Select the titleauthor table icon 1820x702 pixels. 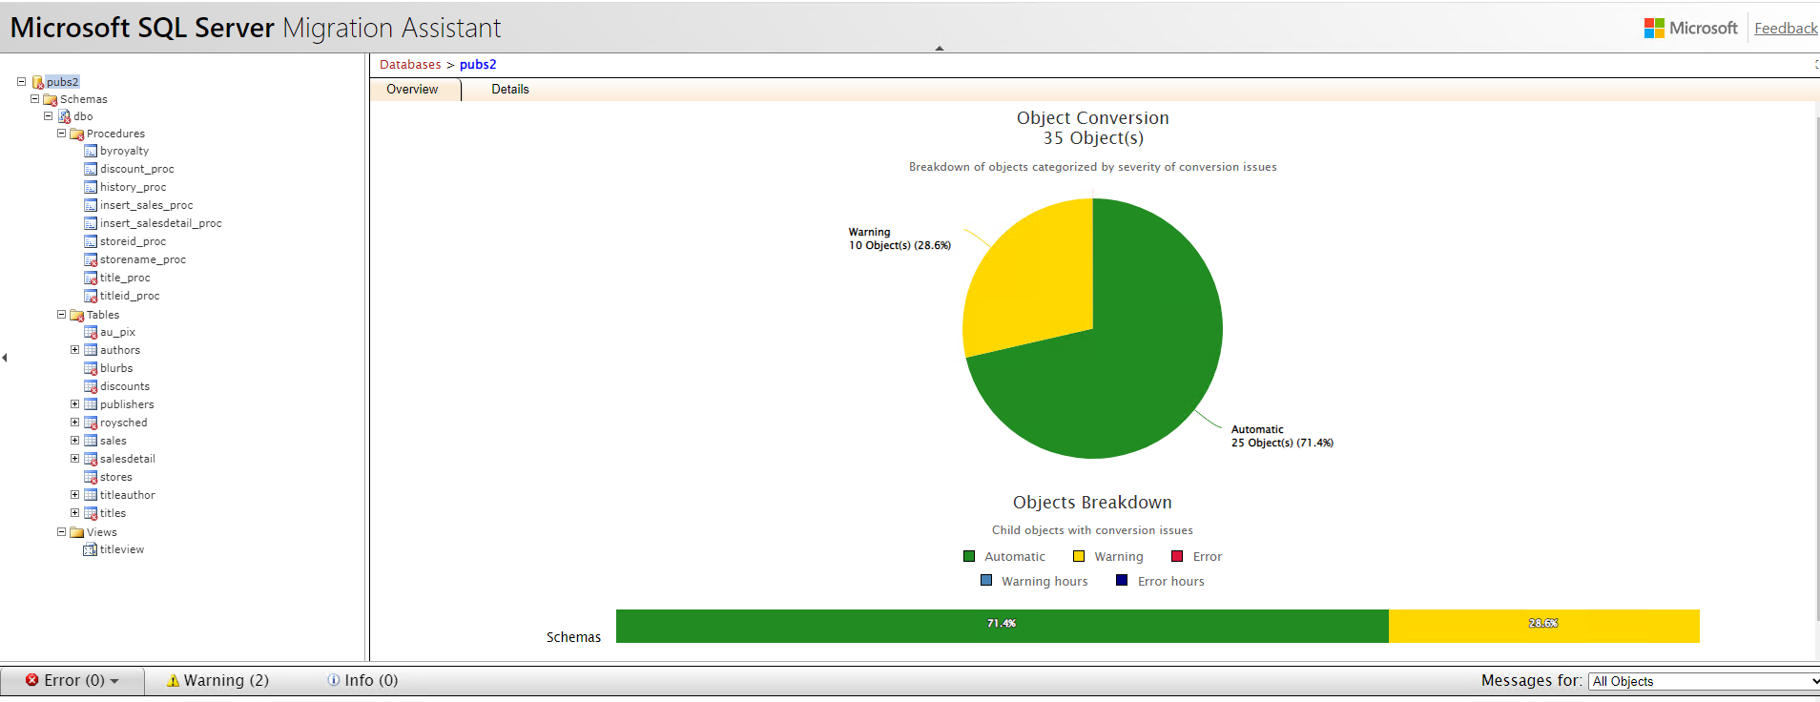coord(91,495)
